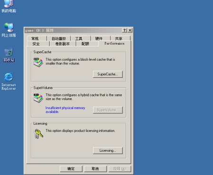This screenshot has width=213, height=175.
Task: Click 'Insufficient physical memory available.' text
Action: click(x=65, y=110)
